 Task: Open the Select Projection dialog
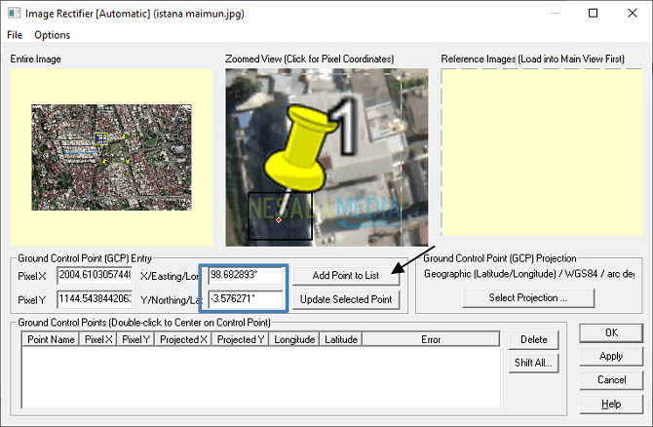pos(527,297)
